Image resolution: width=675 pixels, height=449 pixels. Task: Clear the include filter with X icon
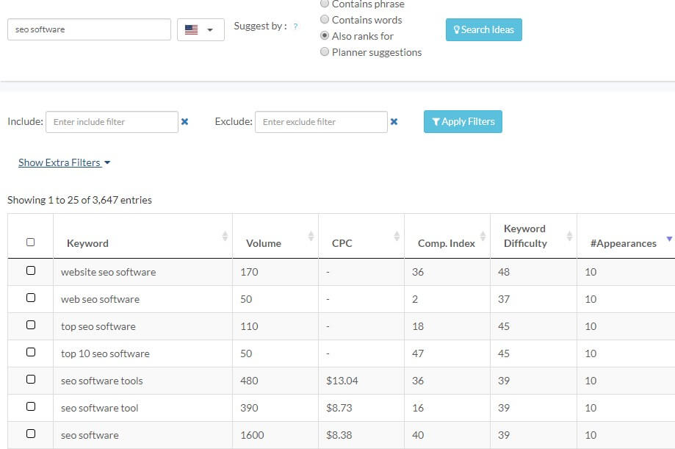pos(184,122)
